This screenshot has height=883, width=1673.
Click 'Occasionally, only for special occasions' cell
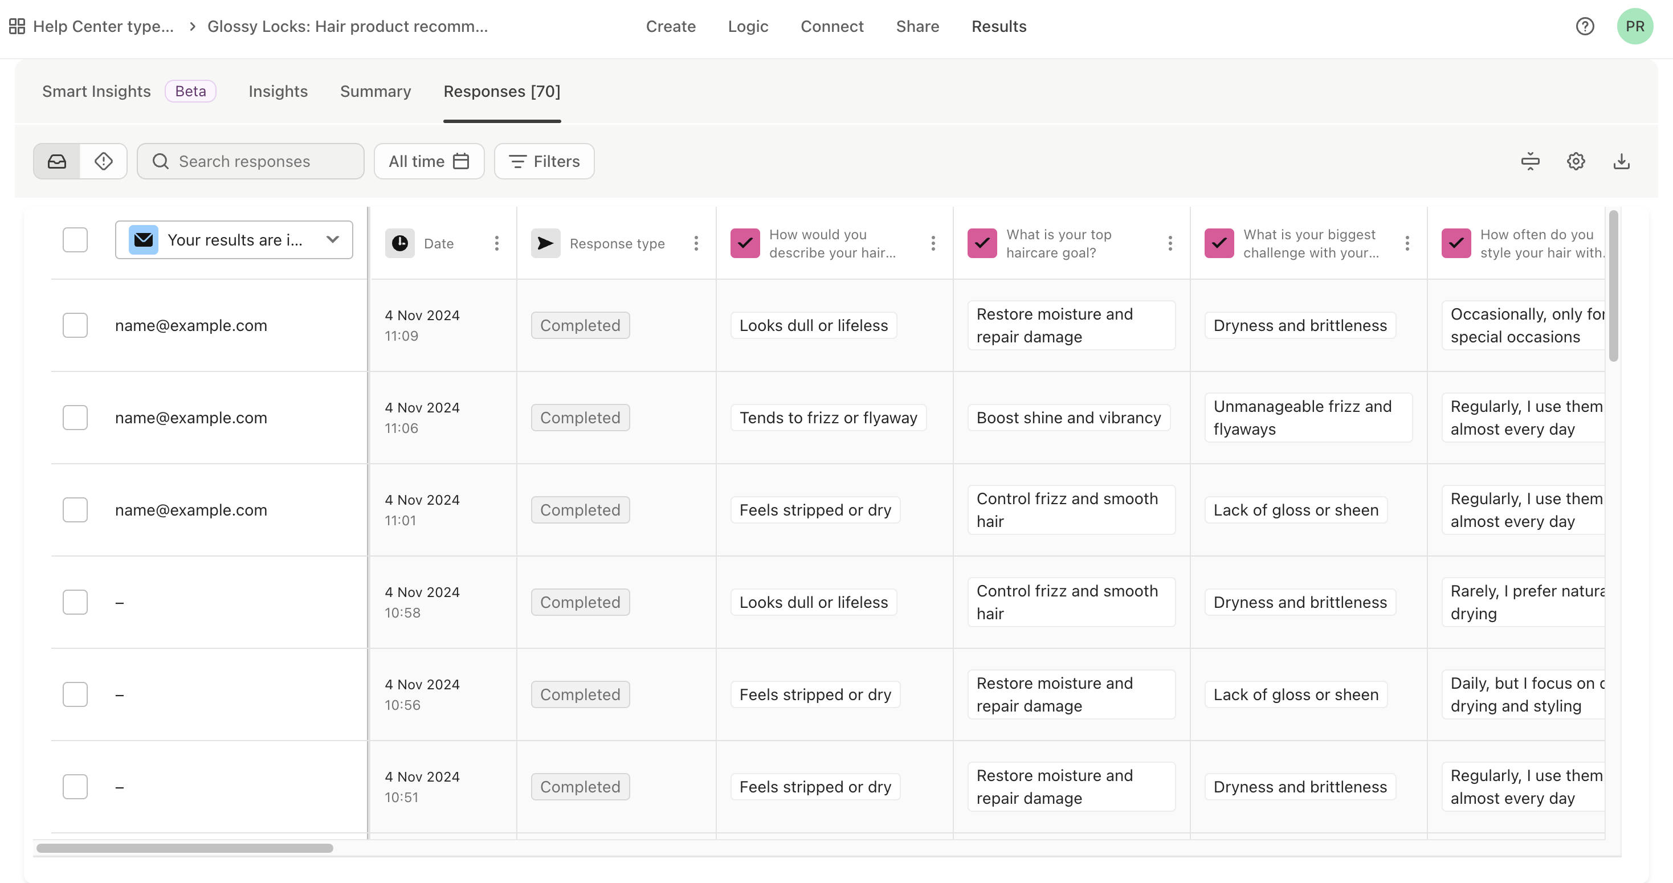pos(1523,325)
